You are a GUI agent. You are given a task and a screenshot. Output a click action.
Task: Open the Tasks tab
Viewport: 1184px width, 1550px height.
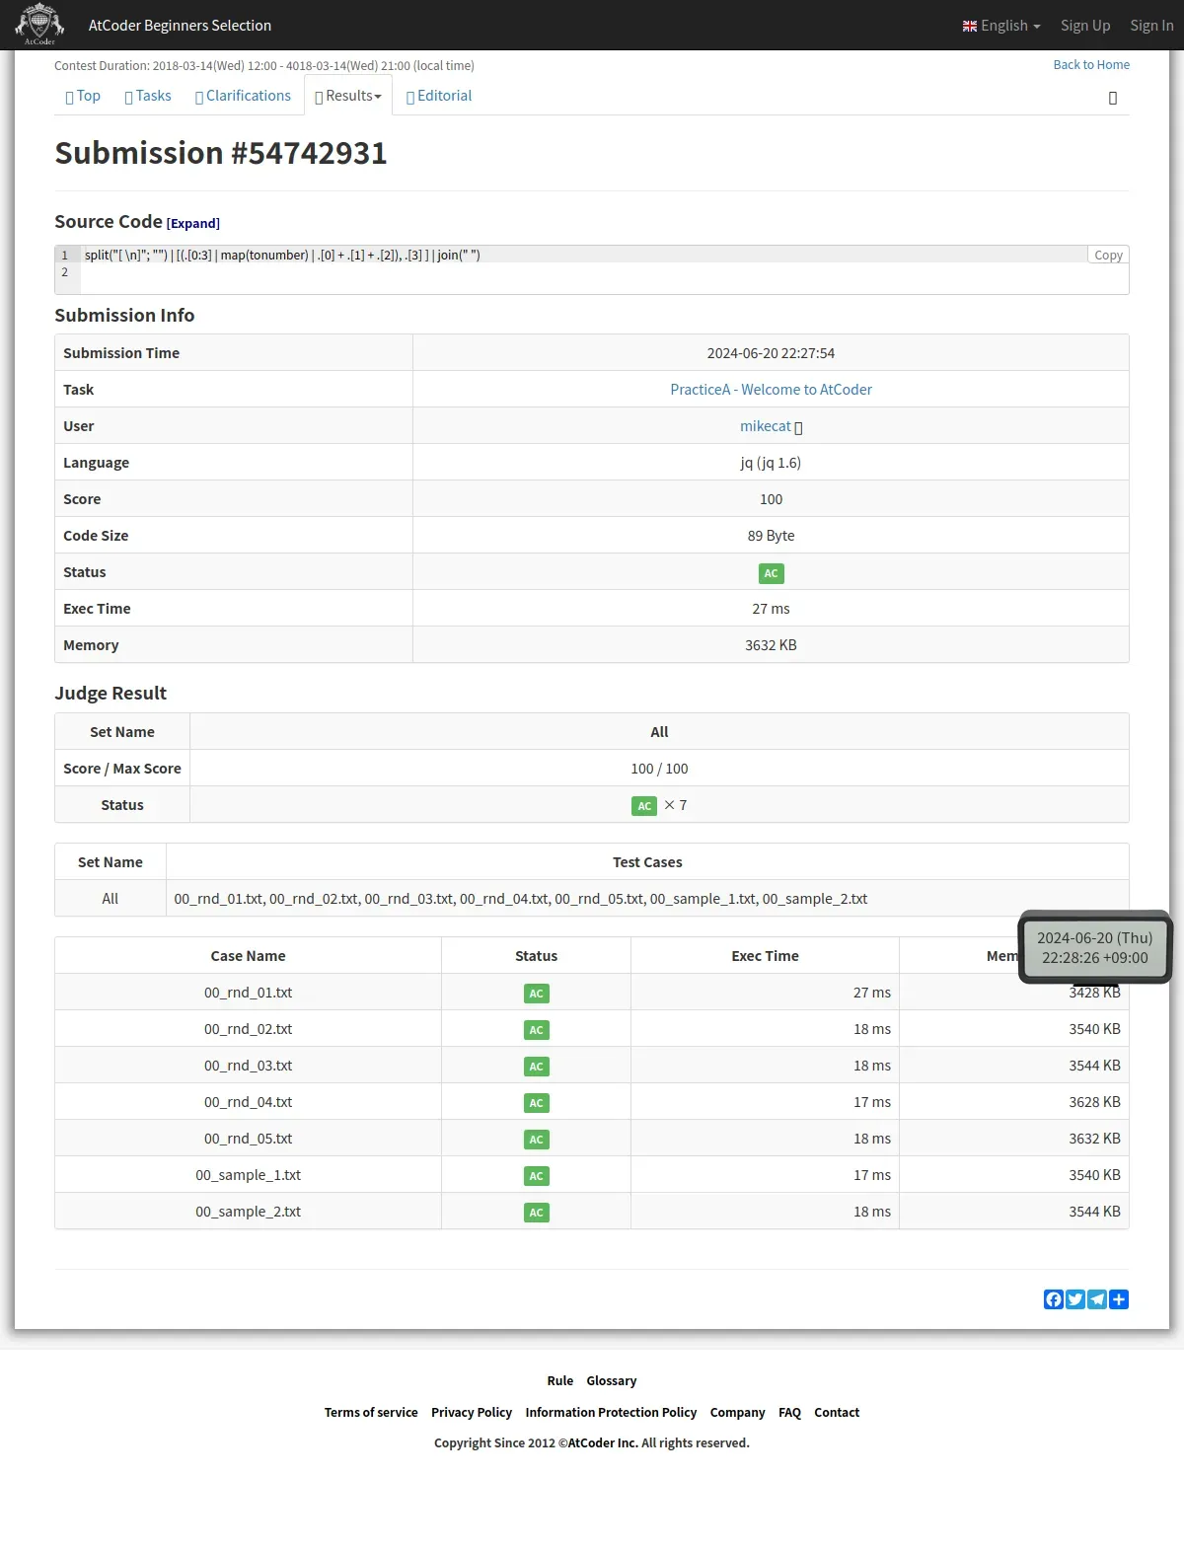pos(148,96)
